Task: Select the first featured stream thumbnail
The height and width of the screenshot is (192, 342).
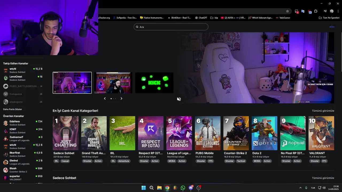Action: pos(72,83)
